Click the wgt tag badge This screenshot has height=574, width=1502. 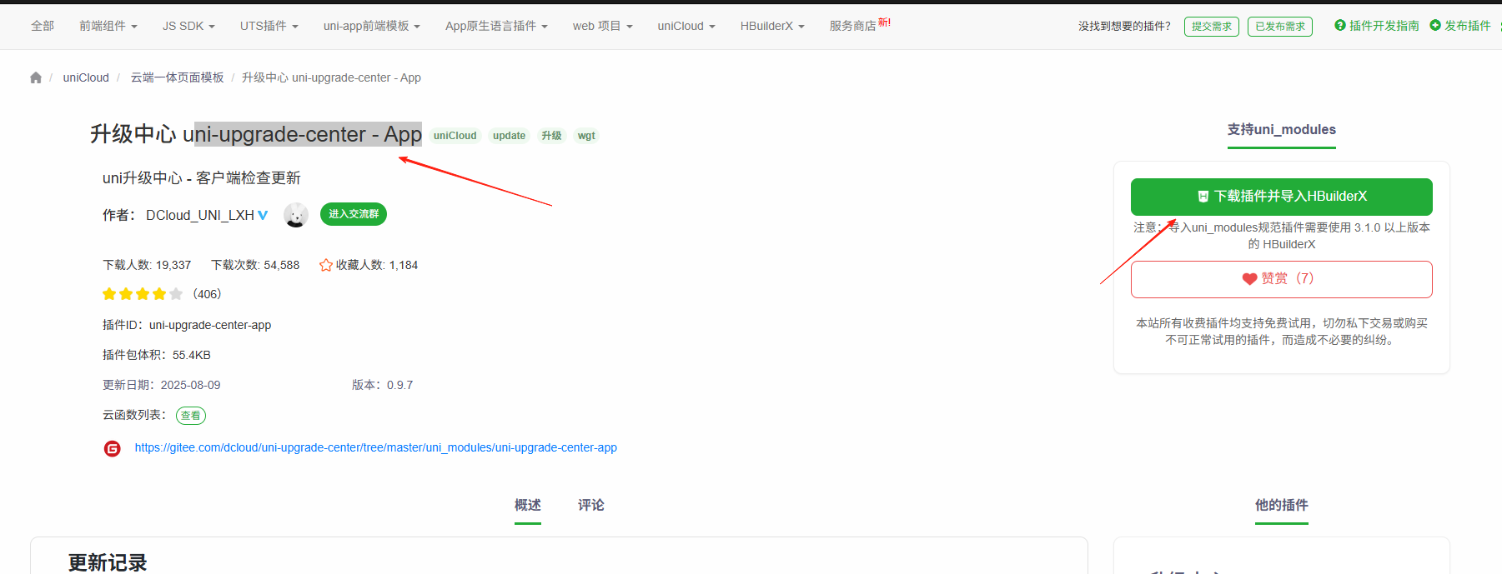pos(586,136)
